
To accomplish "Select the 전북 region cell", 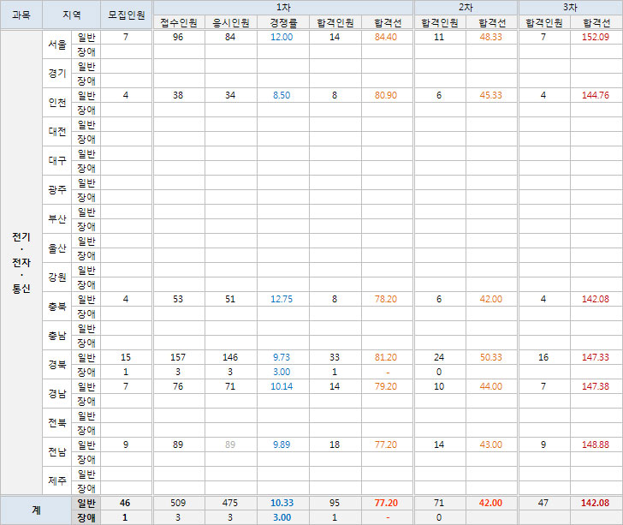I will (x=57, y=422).
